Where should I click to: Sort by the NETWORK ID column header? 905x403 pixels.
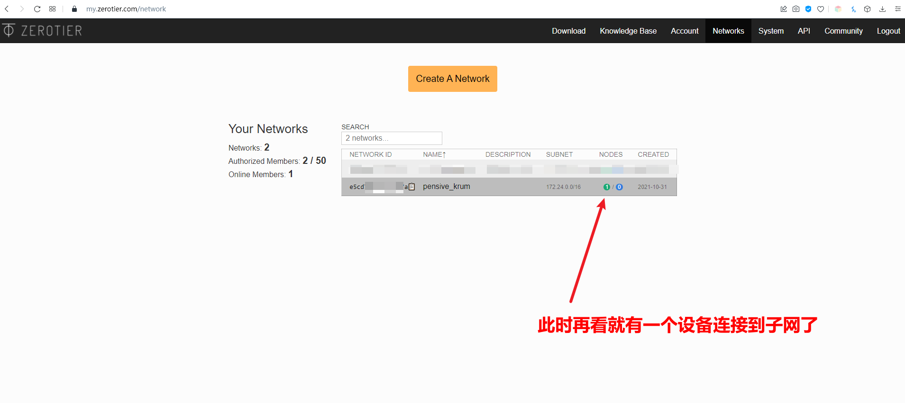pyautogui.click(x=371, y=154)
